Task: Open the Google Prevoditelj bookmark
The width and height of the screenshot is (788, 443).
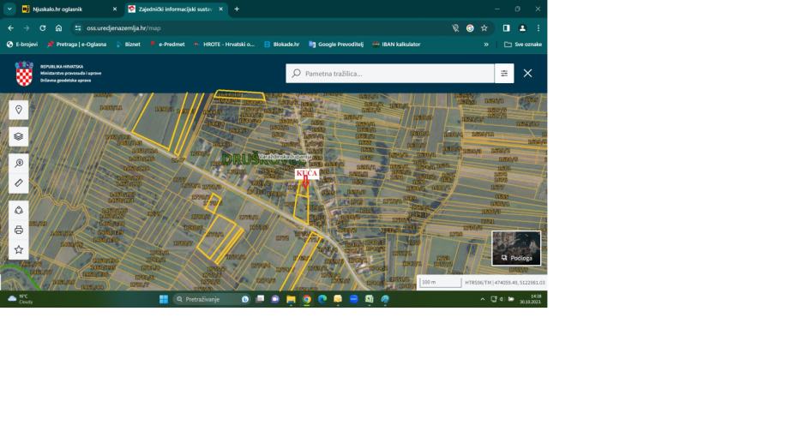Action: [335, 44]
